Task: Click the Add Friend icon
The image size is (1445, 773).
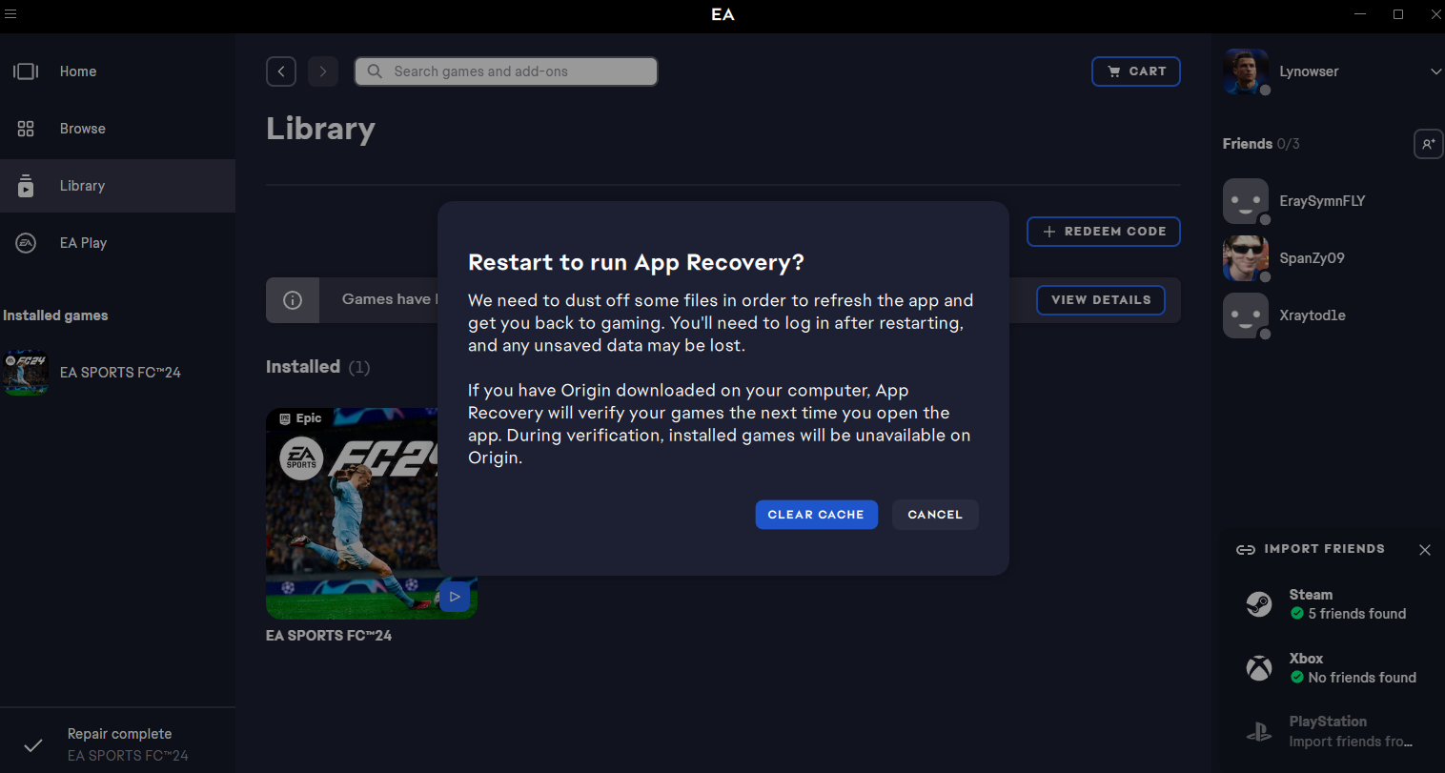Action: [x=1428, y=144]
